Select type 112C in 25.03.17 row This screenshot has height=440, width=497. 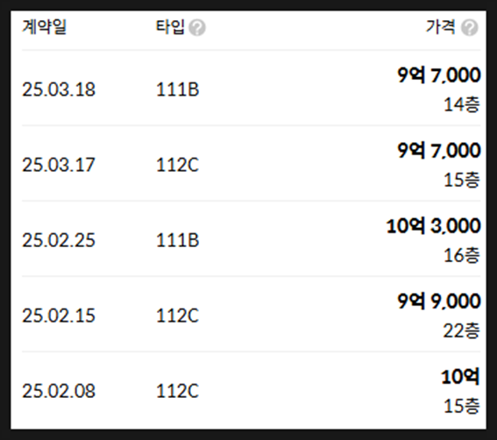pos(177,165)
